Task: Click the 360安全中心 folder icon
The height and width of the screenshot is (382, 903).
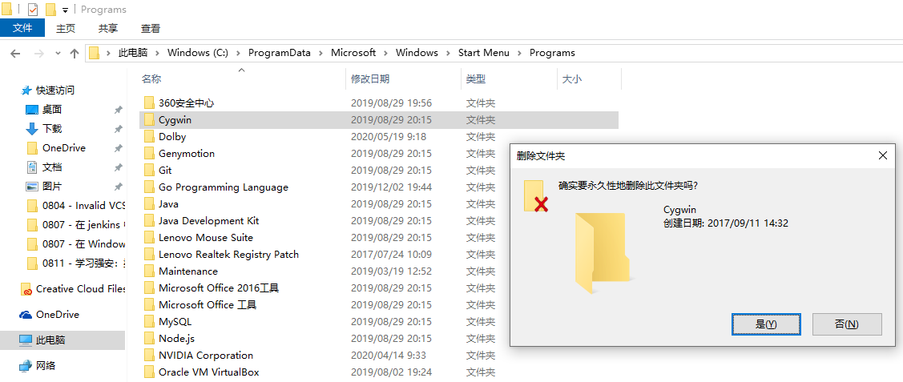Action: (149, 103)
